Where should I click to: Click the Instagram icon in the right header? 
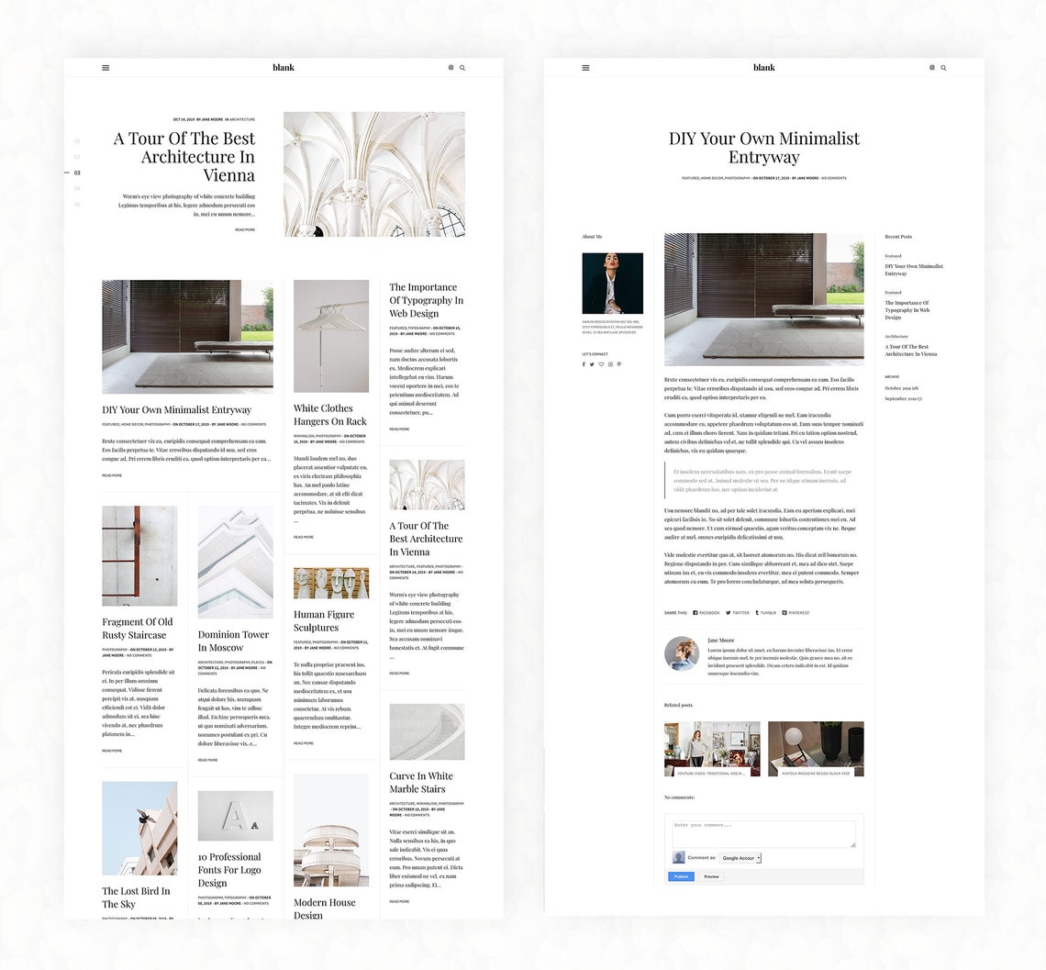[932, 67]
